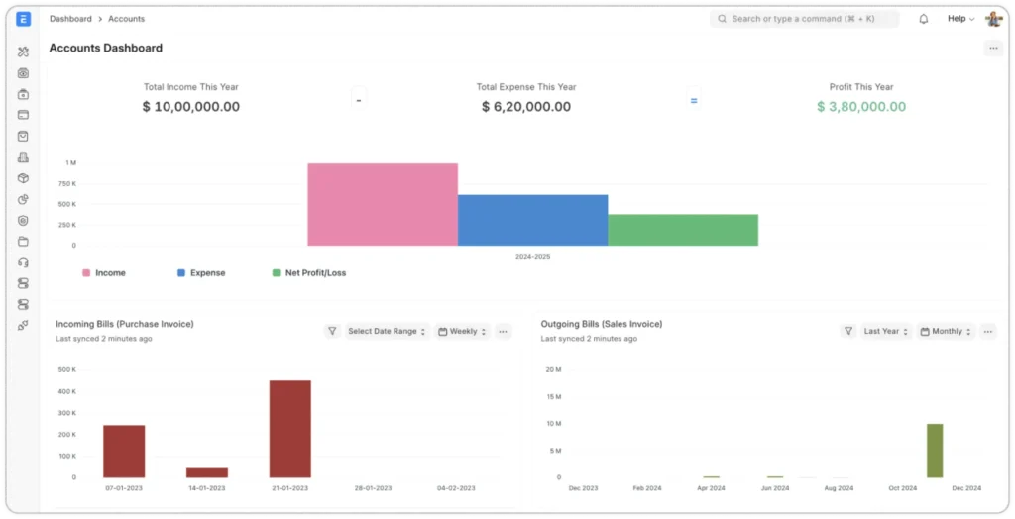The height and width of the screenshot is (519, 1015).
Task: Click the app logo in the sidebar
Action: [x=24, y=19]
